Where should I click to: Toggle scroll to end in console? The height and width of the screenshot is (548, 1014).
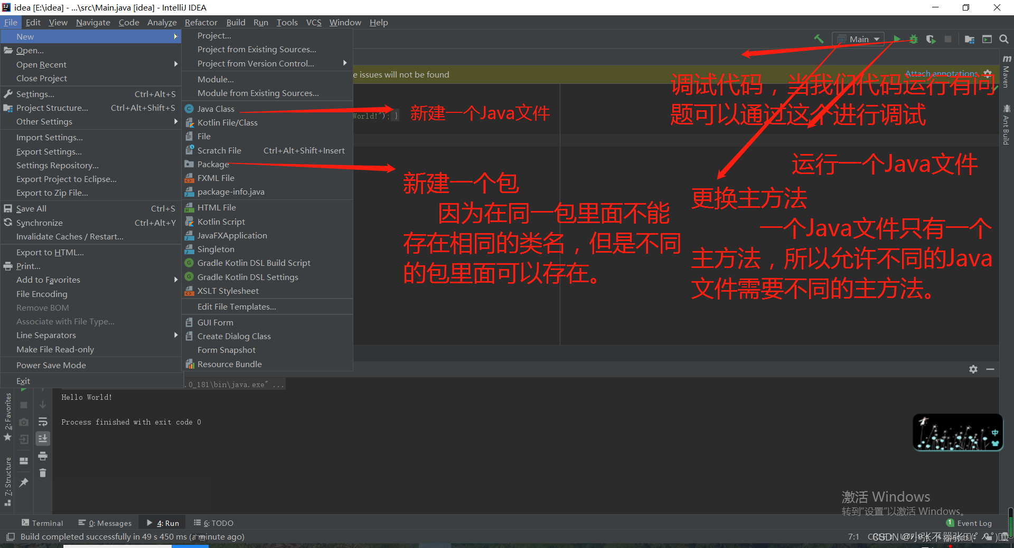point(43,438)
